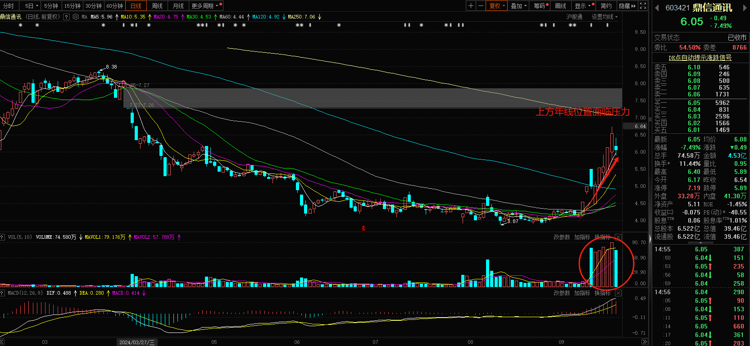Image resolution: width=750 pixels, height=346 pixels.
Task: Click the MA5:5.96 indicator label
Action: coord(101,17)
